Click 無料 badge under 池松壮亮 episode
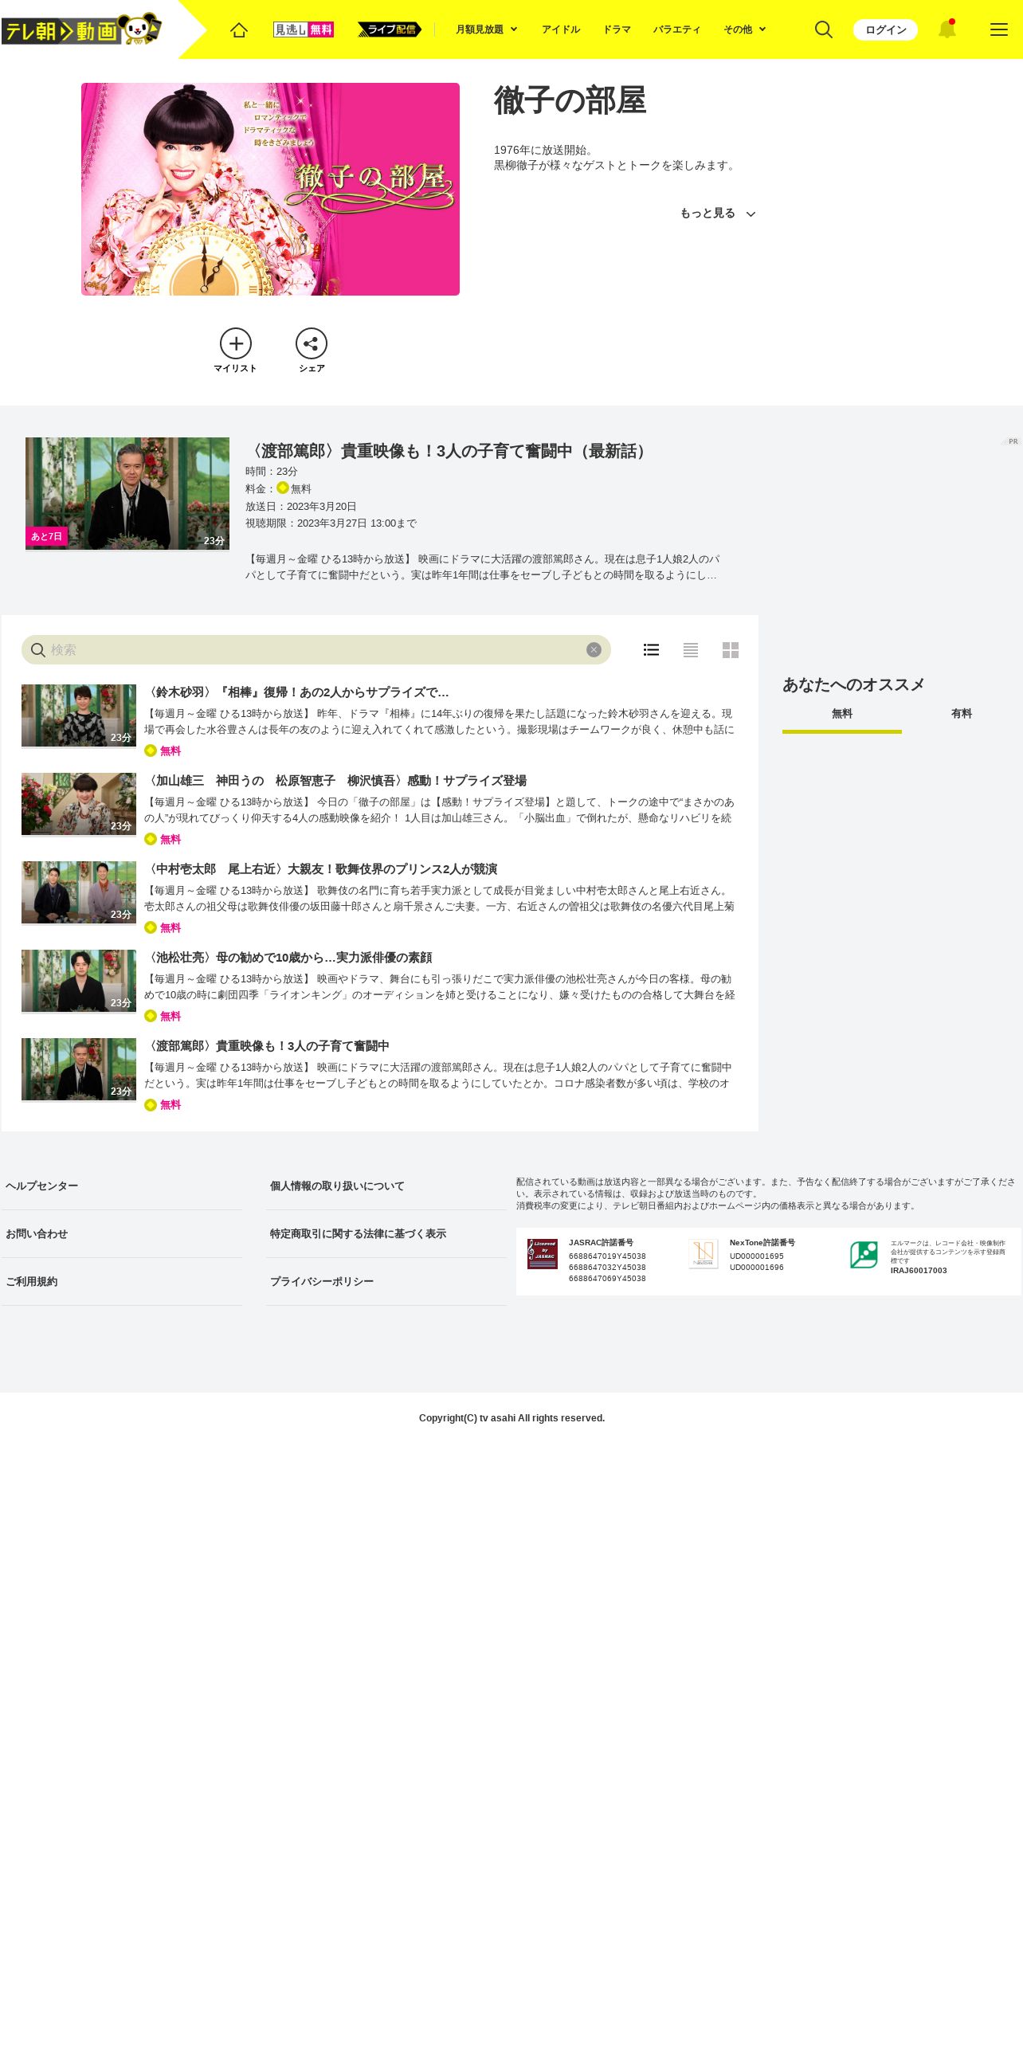 [163, 1016]
